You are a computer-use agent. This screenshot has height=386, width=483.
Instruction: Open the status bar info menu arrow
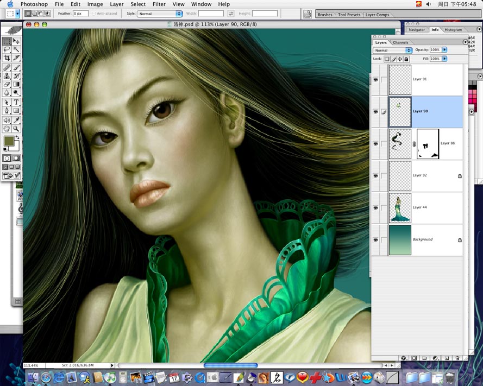(x=112, y=365)
